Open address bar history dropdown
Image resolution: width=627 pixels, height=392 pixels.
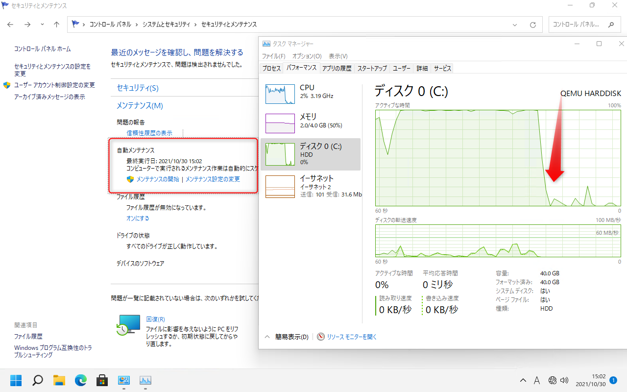point(514,24)
